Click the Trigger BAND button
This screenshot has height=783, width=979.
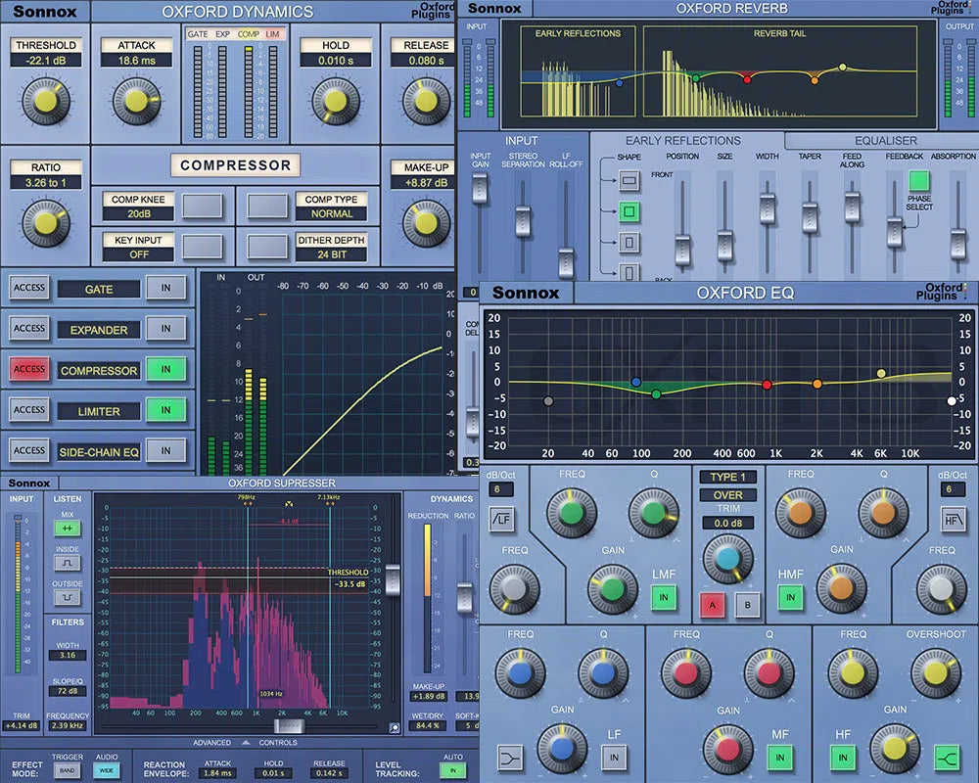click(67, 770)
